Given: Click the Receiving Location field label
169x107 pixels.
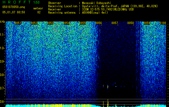Looking at the screenshot, I should [x=63, y=6].
